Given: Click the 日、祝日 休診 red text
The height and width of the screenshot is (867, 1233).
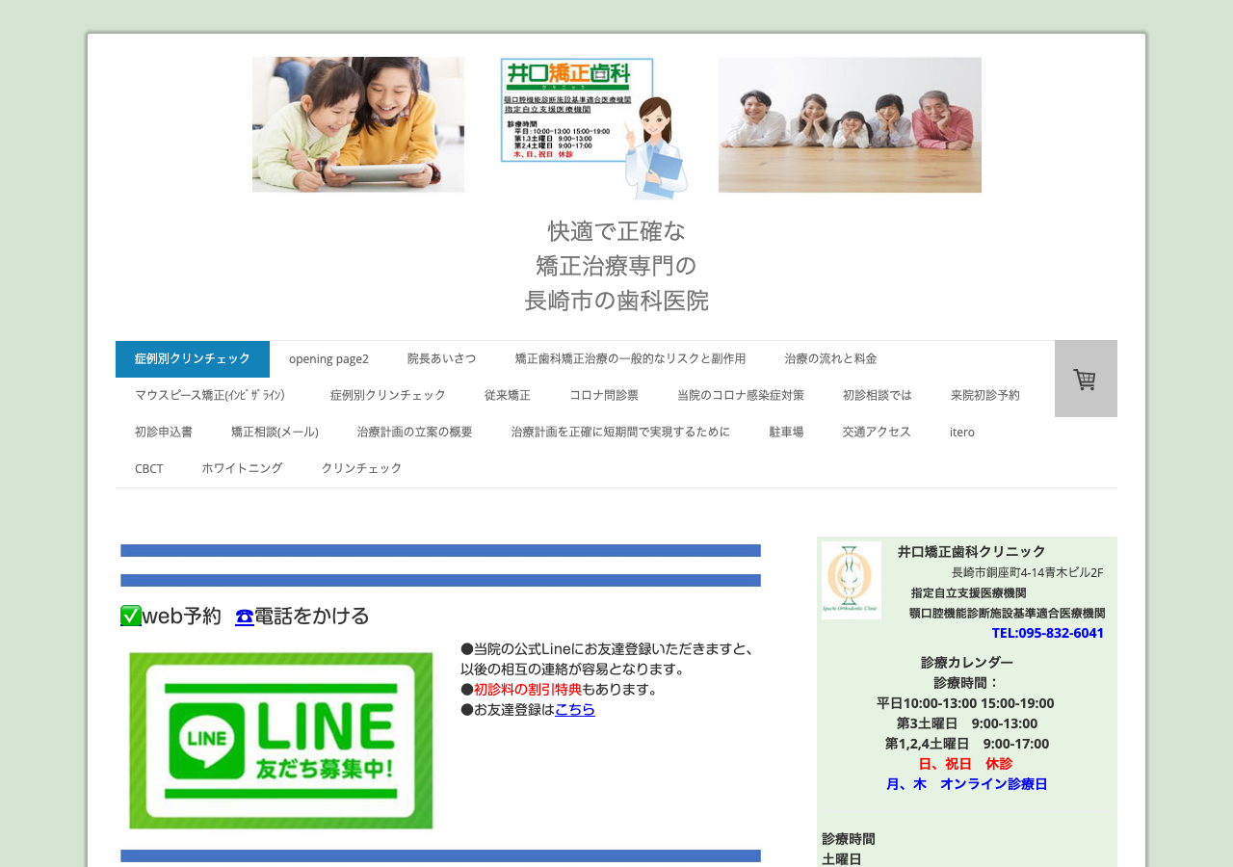Looking at the screenshot, I should coord(965,764).
